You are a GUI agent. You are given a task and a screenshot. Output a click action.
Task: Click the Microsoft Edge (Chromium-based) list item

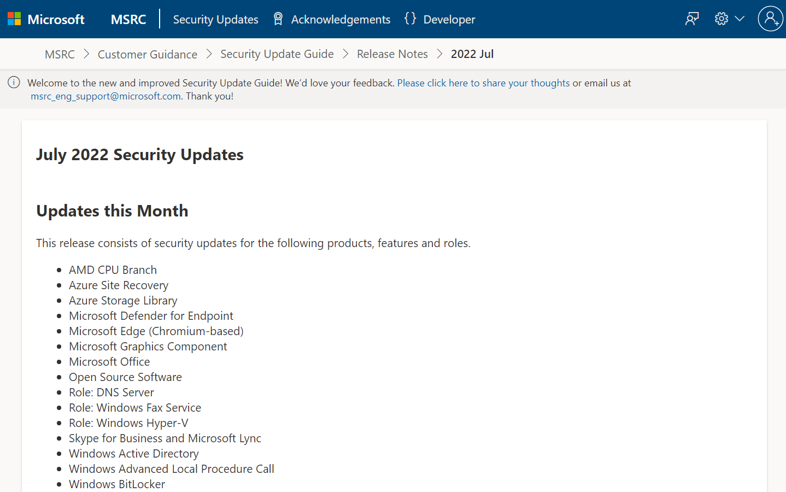coord(156,331)
